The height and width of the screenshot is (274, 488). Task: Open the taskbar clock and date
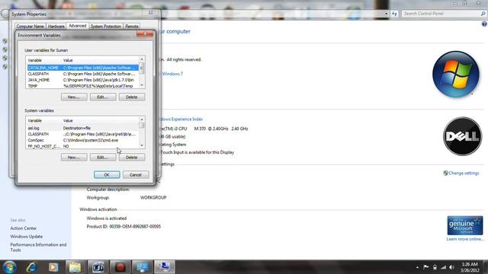tap(470, 267)
